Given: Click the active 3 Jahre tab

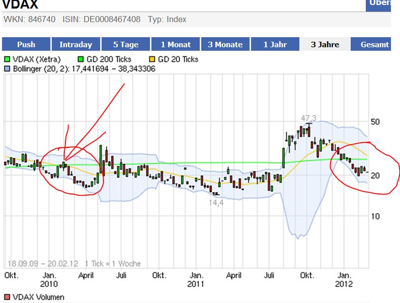Looking at the screenshot, I should pyautogui.click(x=325, y=44).
